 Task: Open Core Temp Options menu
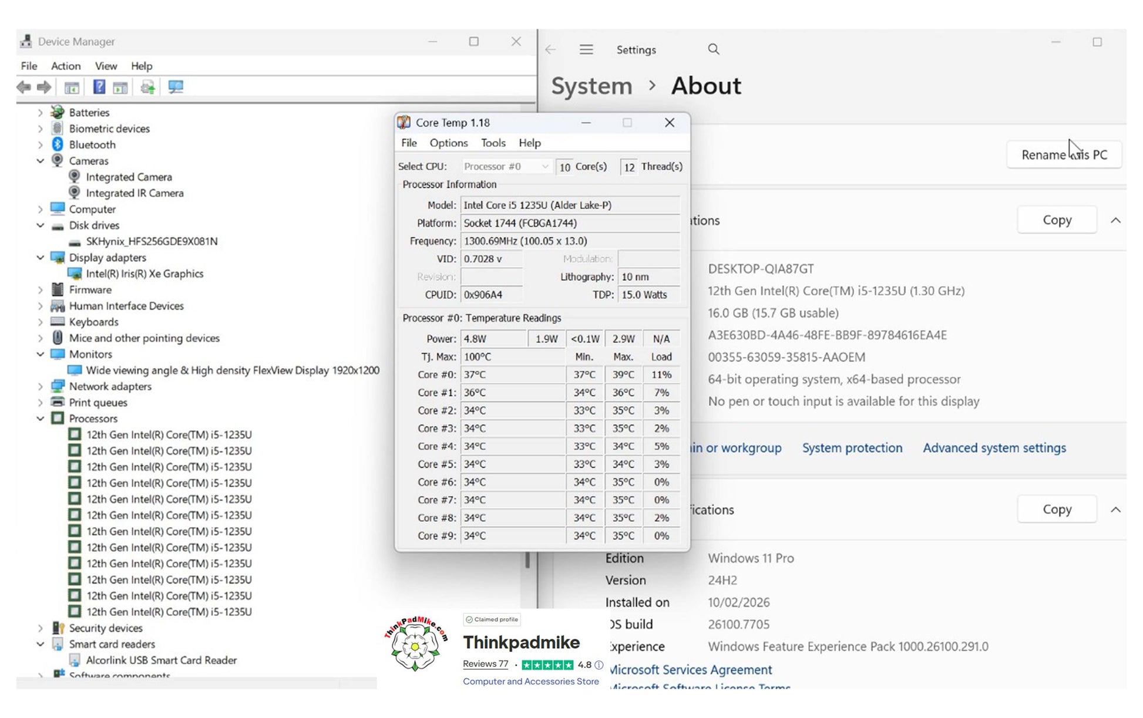coord(448,143)
